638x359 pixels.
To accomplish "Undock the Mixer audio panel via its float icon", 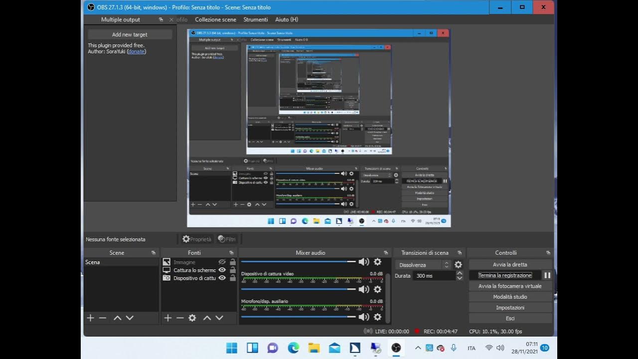I will point(386,253).
